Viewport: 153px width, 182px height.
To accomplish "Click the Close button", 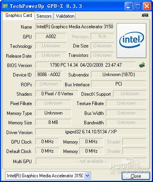I will (136, 176).
